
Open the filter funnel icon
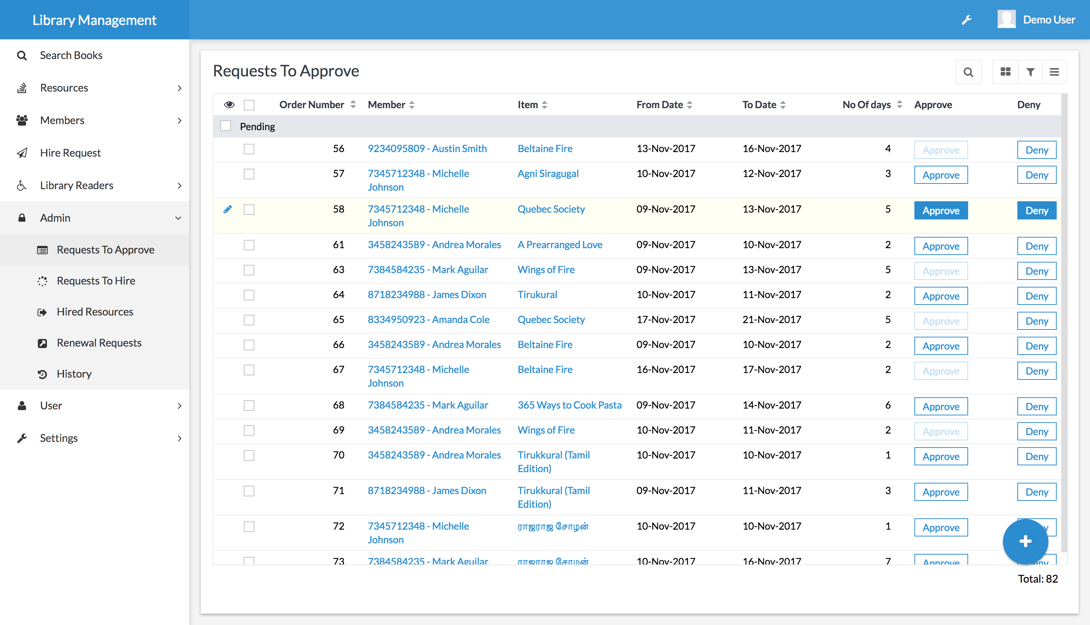(1030, 72)
